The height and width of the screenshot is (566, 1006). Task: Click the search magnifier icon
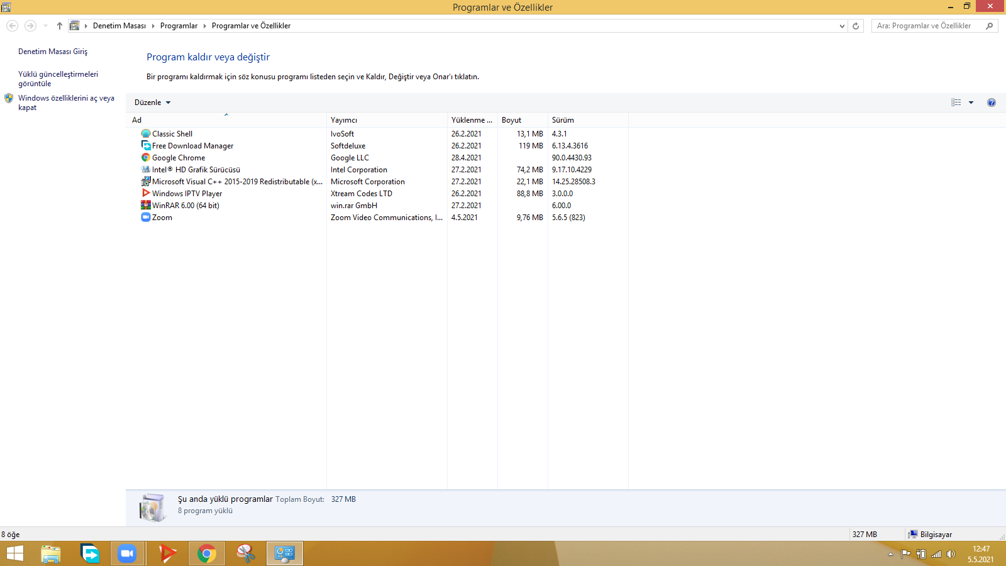[x=990, y=26]
